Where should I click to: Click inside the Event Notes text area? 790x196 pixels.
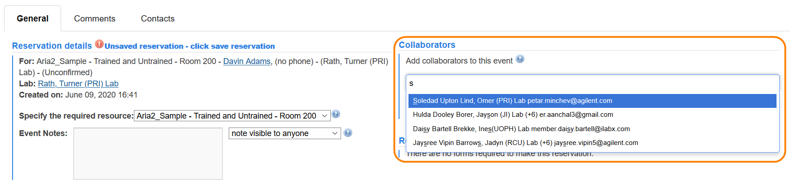(148, 153)
